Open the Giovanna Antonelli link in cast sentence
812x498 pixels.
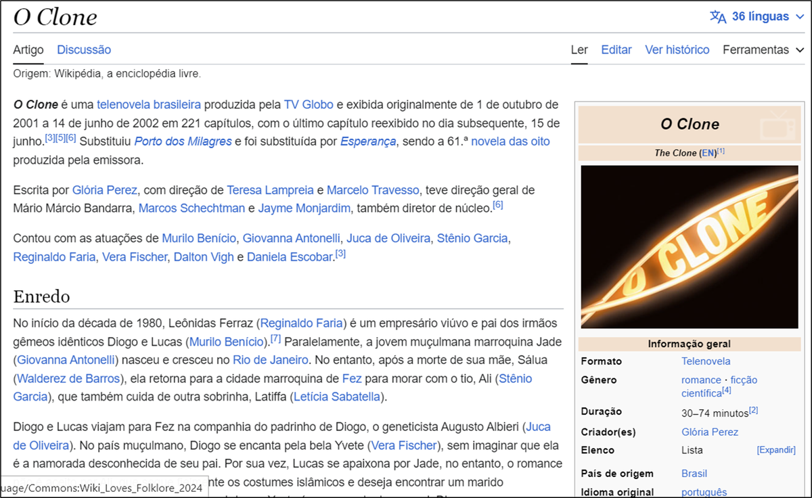pyautogui.click(x=292, y=238)
